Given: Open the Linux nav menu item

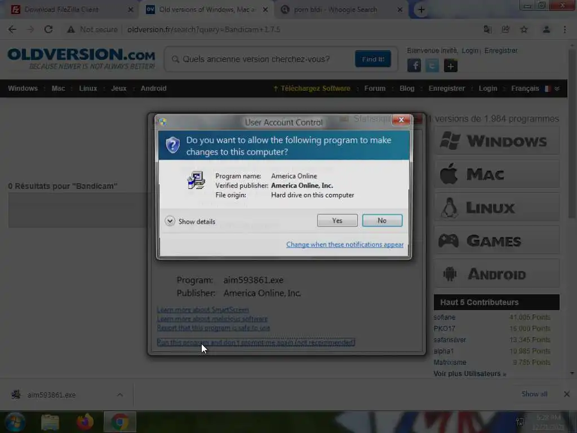Looking at the screenshot, I should (x=88, y=89).
